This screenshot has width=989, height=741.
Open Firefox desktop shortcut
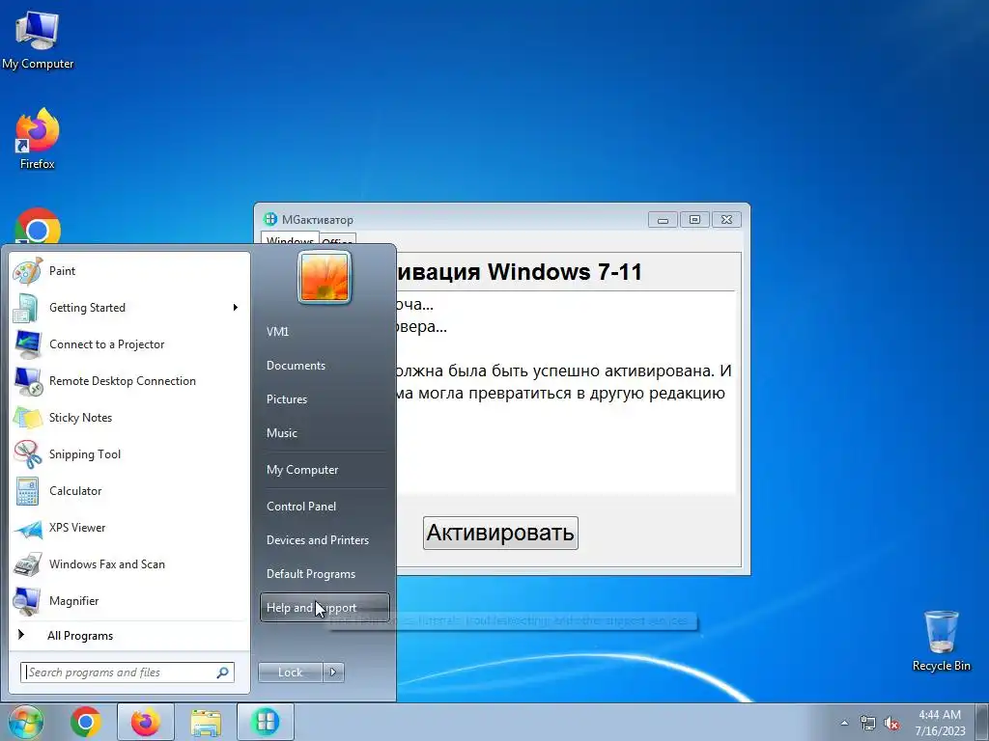pos(38,139)
